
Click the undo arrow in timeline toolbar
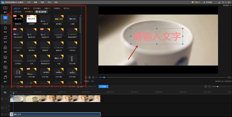[3, 87]
